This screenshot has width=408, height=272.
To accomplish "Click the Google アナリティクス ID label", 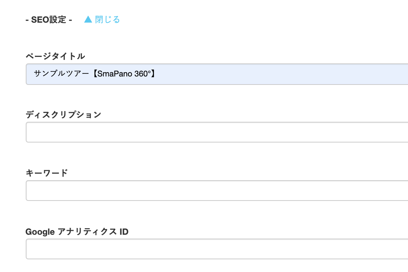I will 77,232.
